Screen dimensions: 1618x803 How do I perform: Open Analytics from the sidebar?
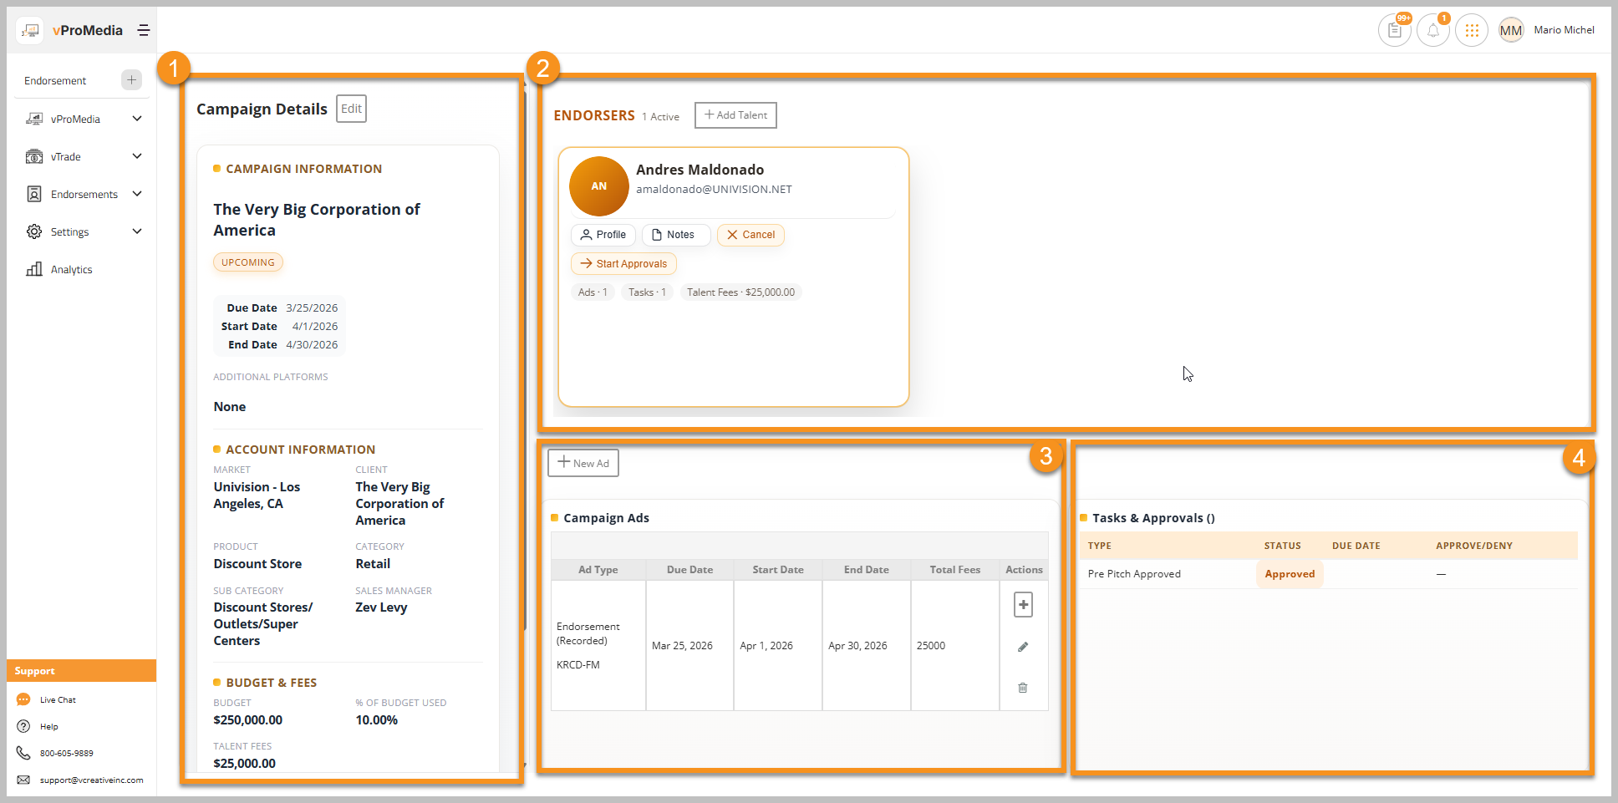71,270
